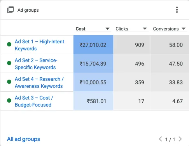This screenshot has width=189, height=146.
Task: Go to next page arrow
Action: pos(180,139)
